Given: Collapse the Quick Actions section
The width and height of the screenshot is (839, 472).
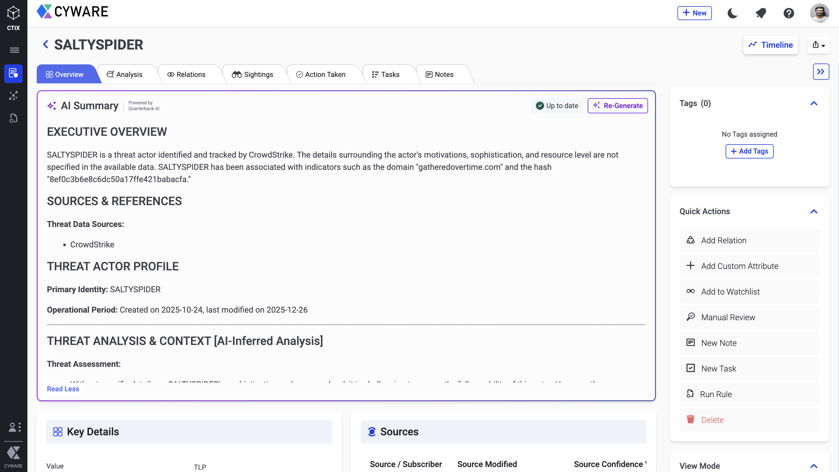Looking at the screenshot, I should (x=814, y=212).
